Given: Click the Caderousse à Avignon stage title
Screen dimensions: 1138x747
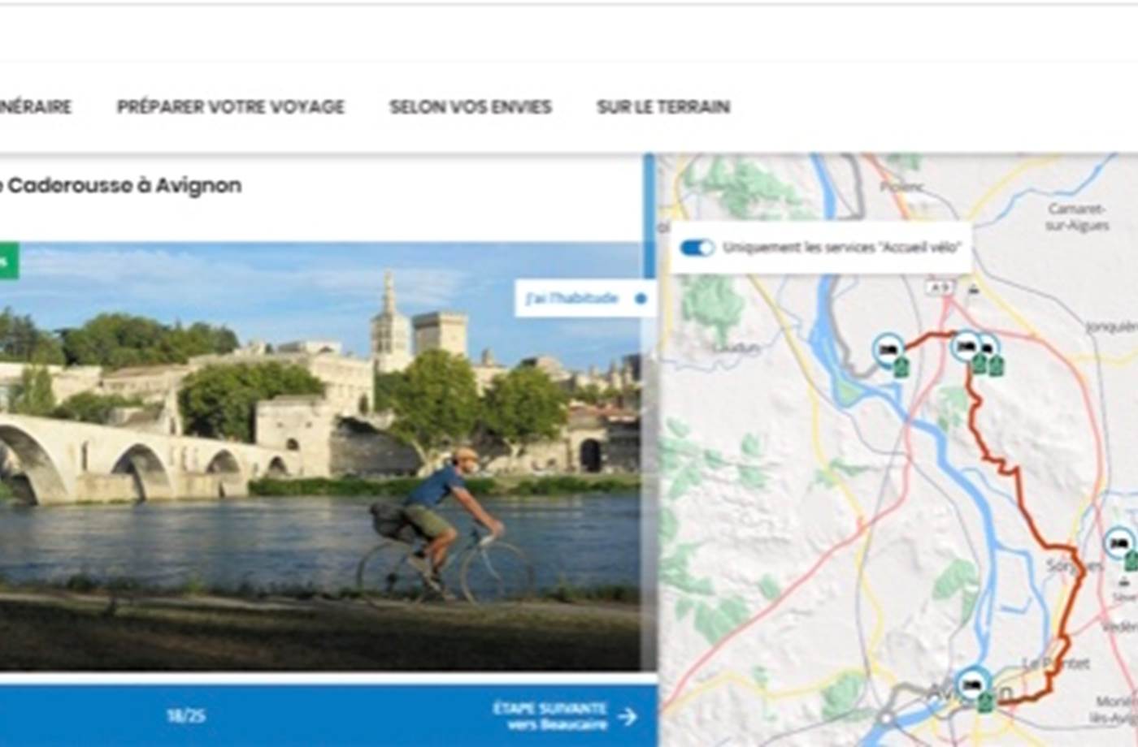Looking at the screenshot, I should [x=122, y=186].
